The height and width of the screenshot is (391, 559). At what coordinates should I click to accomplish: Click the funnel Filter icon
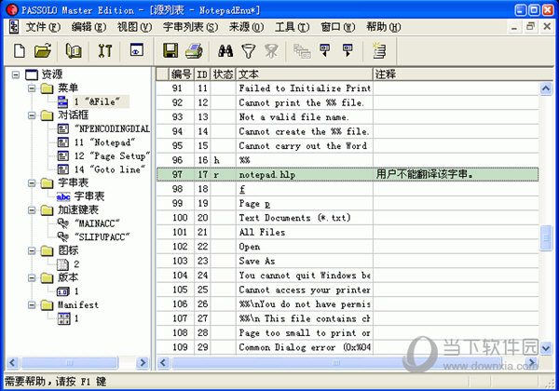248,50
